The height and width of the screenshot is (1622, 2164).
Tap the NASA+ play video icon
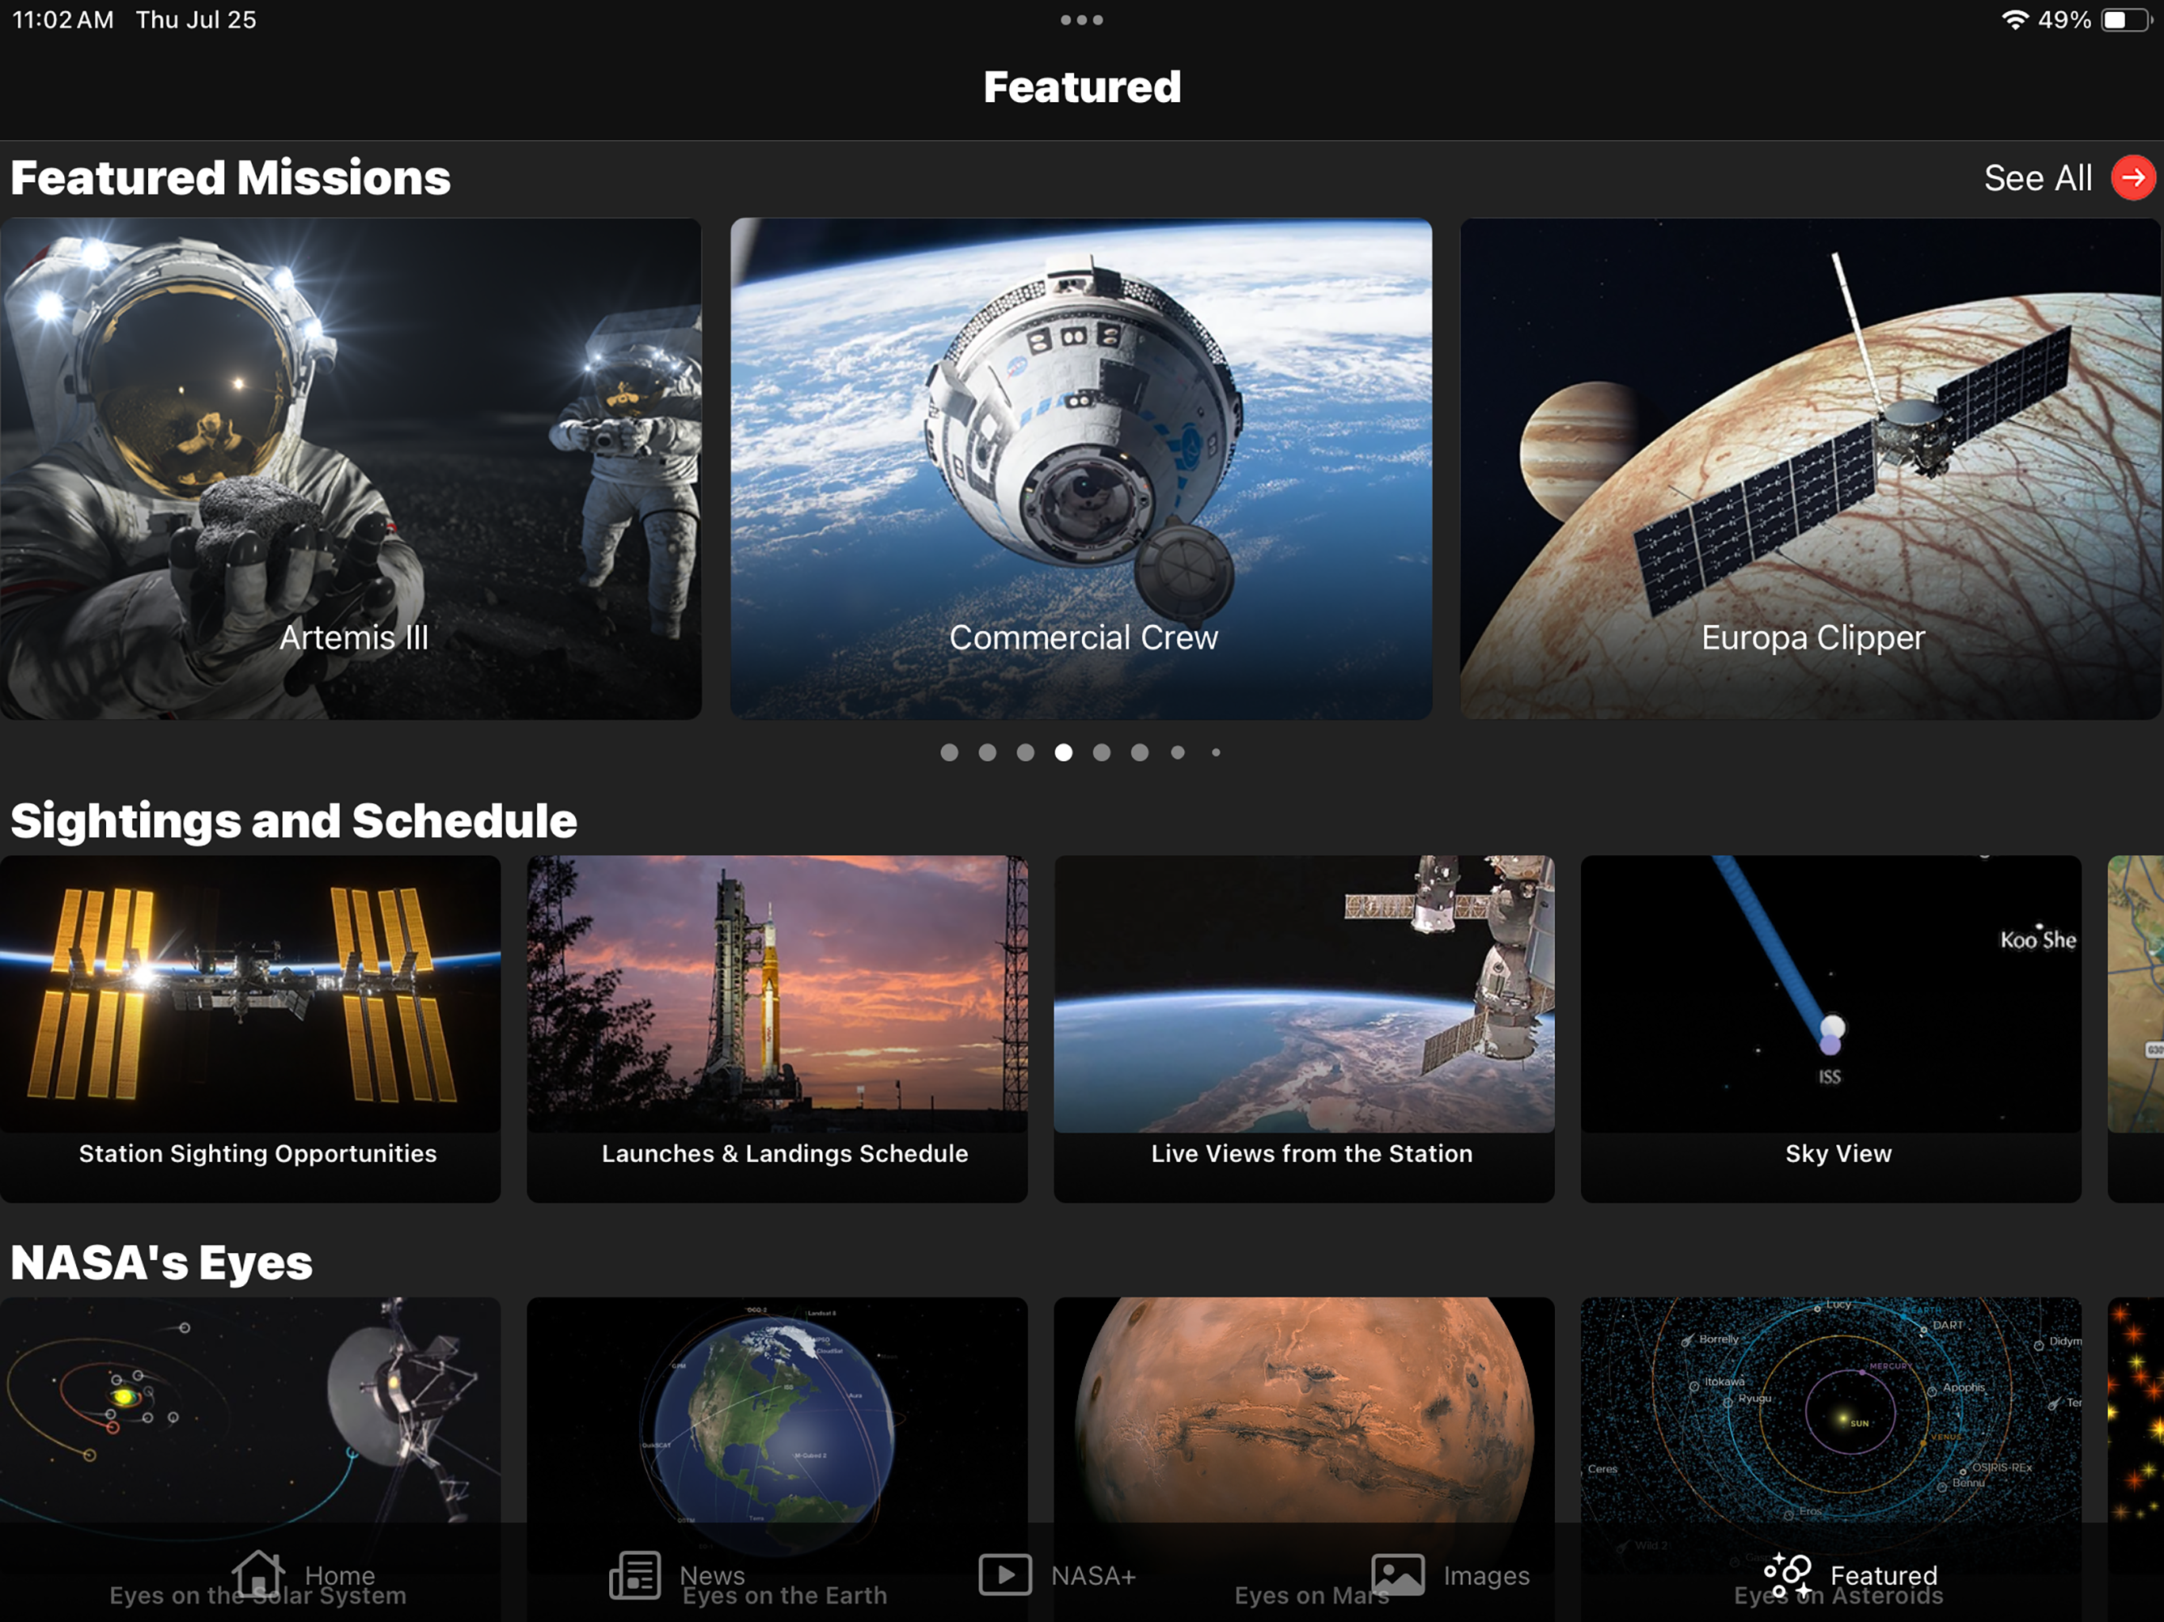pyautogui.click(x=1004, y=1574)
